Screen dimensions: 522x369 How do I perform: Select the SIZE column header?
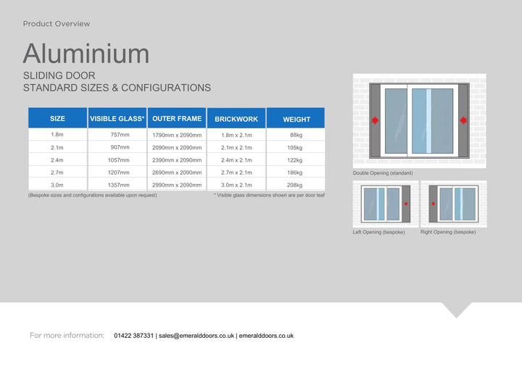[57, 119]
